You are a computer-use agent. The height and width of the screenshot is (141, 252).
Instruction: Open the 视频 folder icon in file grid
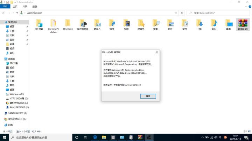(x=126, y=23)
